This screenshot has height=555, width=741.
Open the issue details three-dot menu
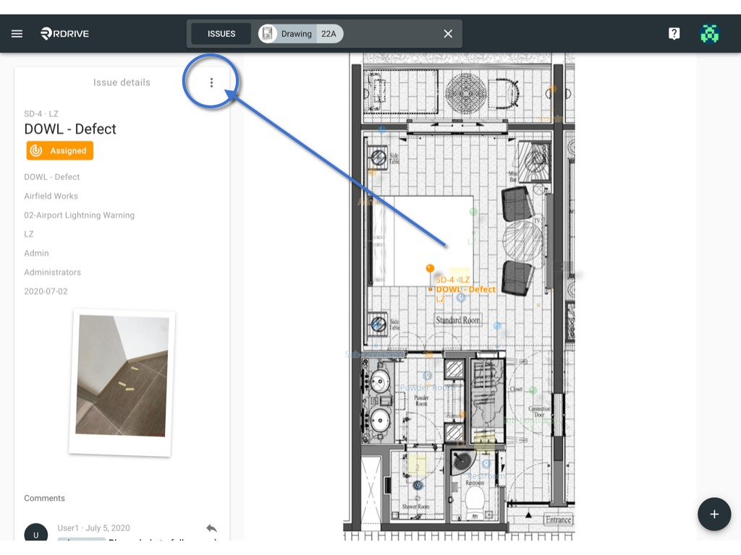point(211,82)
